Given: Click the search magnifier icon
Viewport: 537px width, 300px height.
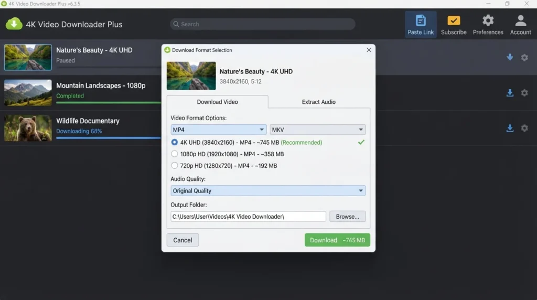Looking at the screenshot, I should point(176,24).
